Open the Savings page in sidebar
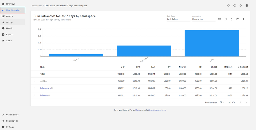 pyautogui.click(x=10, y=22)
